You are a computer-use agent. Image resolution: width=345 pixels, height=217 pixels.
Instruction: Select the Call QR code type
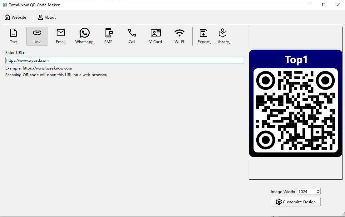pos(131,36)
